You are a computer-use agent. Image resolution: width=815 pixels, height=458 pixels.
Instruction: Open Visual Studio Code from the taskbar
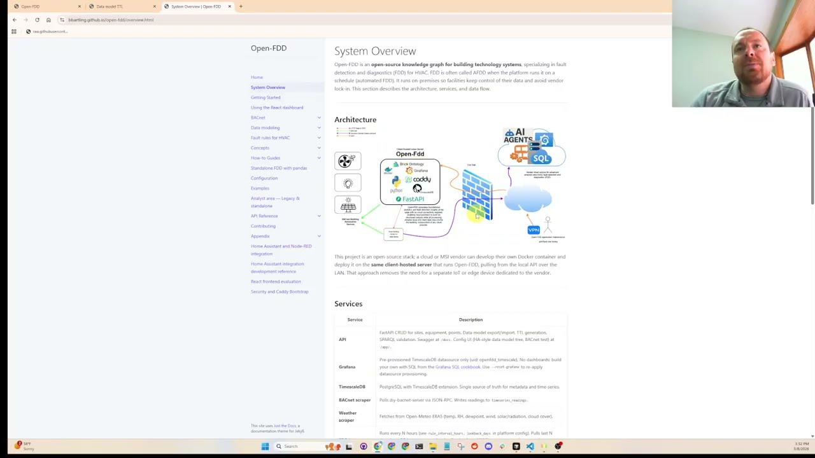(x=530, y=446)
